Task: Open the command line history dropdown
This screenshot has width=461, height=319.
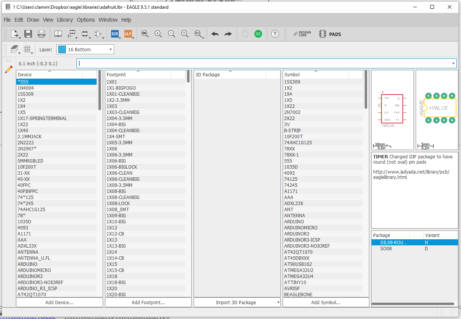Action: tap(453, 63)
